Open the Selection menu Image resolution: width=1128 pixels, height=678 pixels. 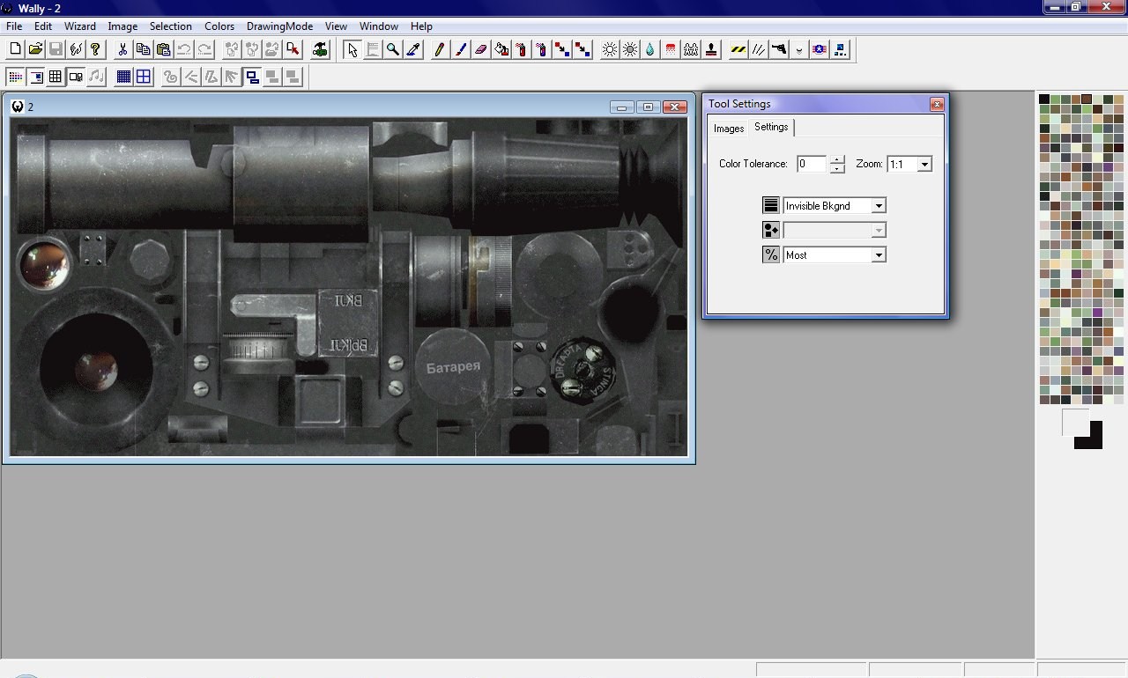(x=171, y=26)
